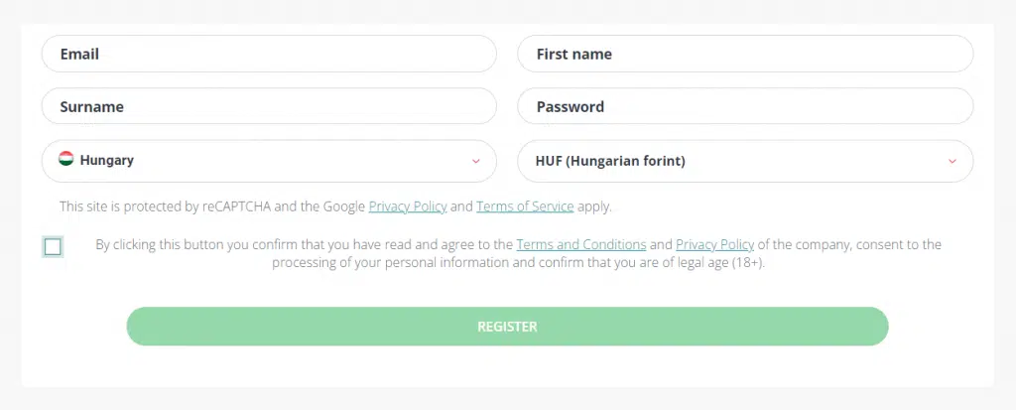Open Google's Privacy Policy link in reCAPTCHA notice

(407, 206)
